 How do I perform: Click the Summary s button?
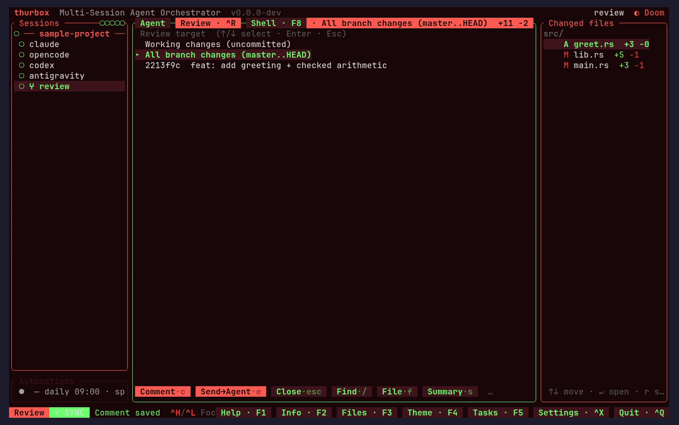point(450,392)
